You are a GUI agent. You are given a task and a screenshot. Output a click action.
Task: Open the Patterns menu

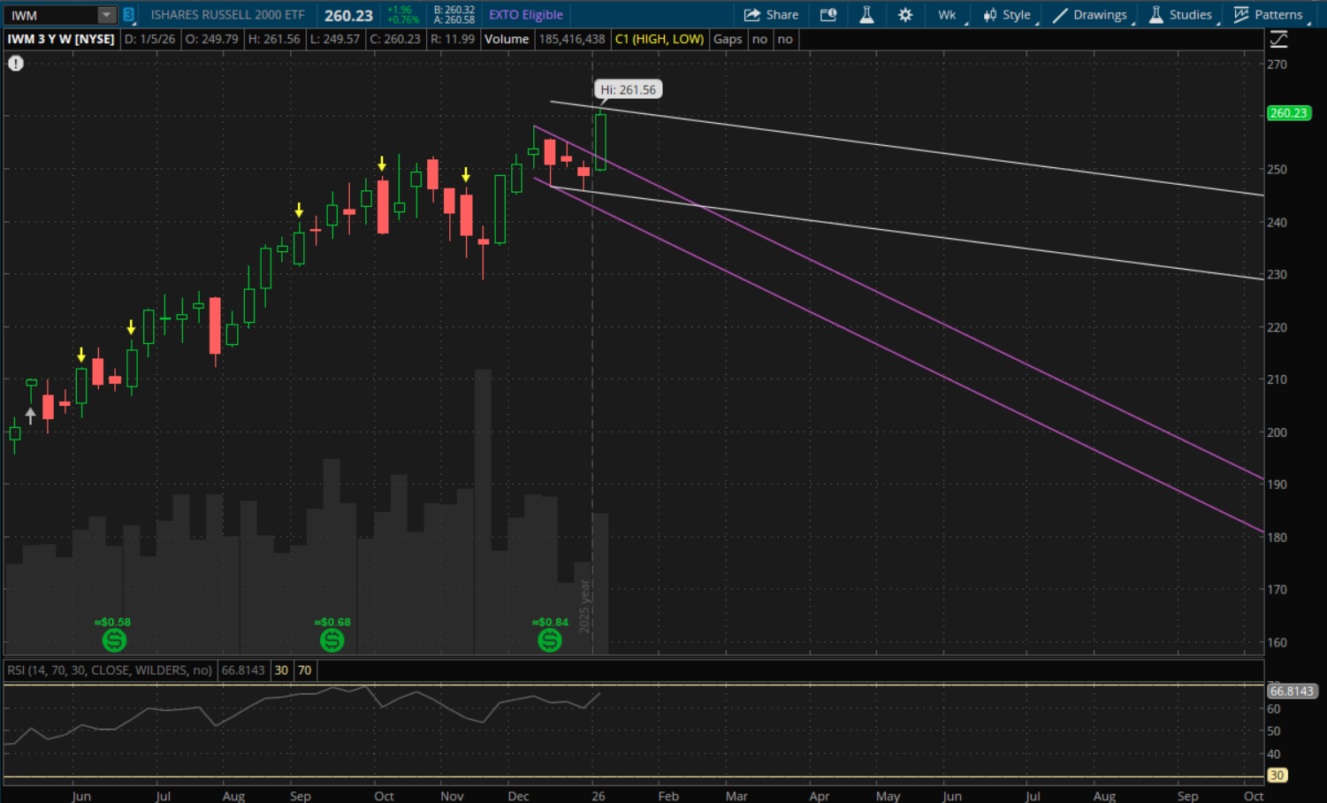click(1269, 15)
